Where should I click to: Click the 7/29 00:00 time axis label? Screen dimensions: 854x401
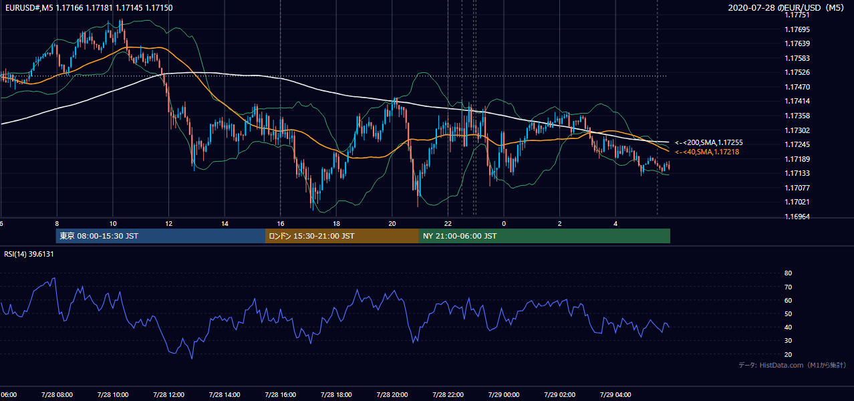pos(504,395)
